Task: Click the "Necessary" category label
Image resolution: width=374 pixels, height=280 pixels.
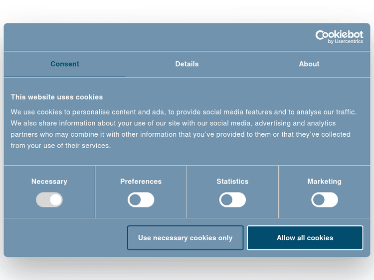Action: click(49, 182)
